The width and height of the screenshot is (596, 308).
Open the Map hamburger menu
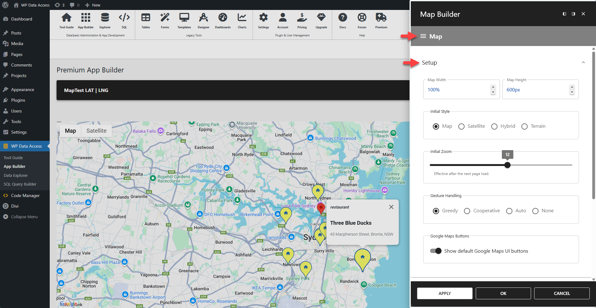tap(423, 36)
